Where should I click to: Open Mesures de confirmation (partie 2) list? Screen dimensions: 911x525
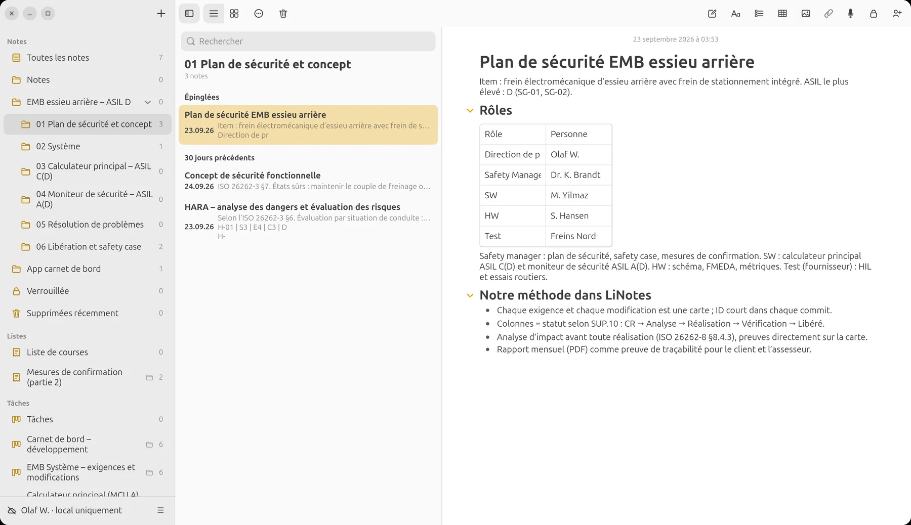(x=88, y=377)
